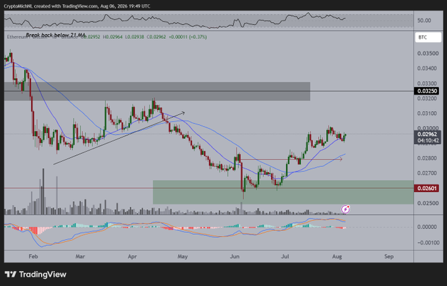Select the gray resistance zone rectangle near 0.03250
The image size is (447, 286).
[x=157, y=91]
